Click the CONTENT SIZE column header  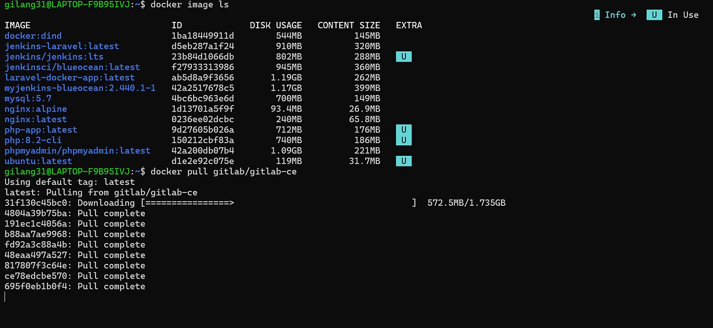click(x=349, y=25)
